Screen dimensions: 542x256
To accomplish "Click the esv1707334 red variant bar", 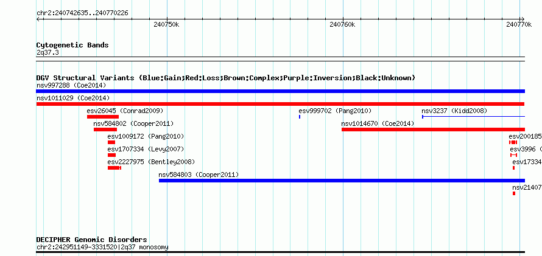I will 111,155.
